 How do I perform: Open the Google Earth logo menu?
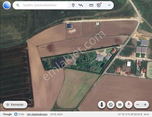coord(7,5)
